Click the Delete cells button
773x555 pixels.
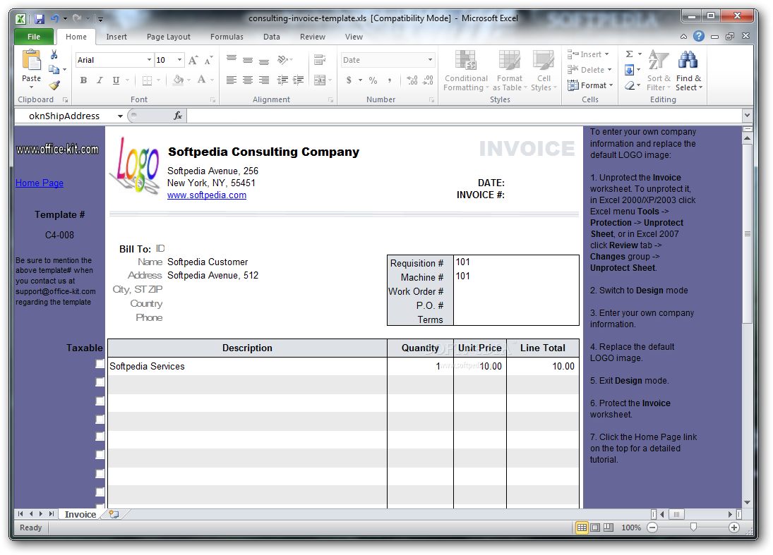tap(589, 70)
